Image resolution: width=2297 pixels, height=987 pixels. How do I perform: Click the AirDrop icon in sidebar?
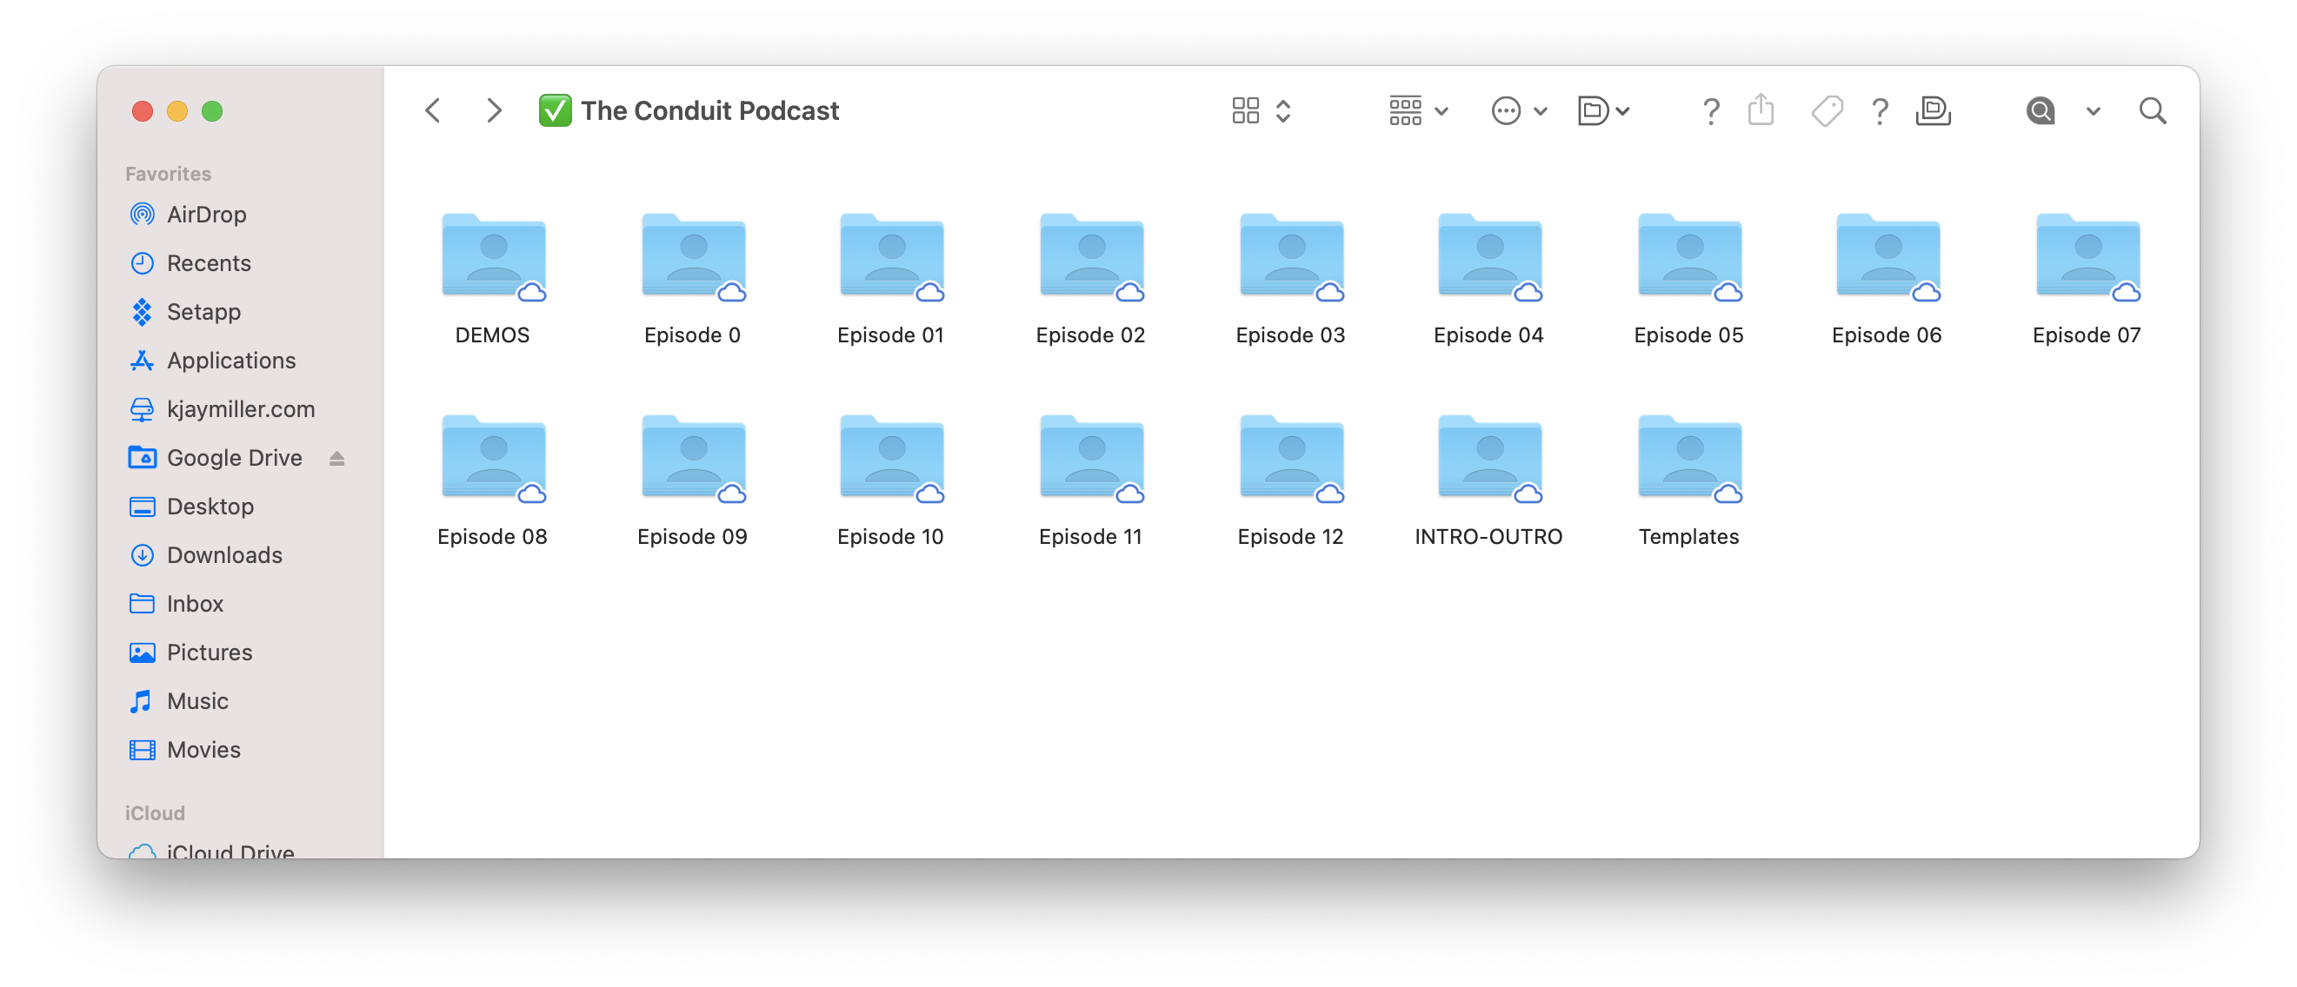(143, 215)
